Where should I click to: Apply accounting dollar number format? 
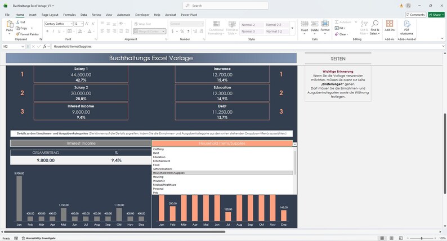click(x=172, y=32)
